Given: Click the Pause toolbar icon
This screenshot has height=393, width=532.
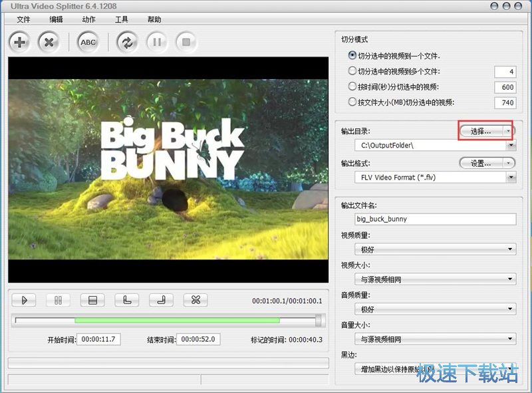Looking at the screenshot, I should [x=157, y=42].
